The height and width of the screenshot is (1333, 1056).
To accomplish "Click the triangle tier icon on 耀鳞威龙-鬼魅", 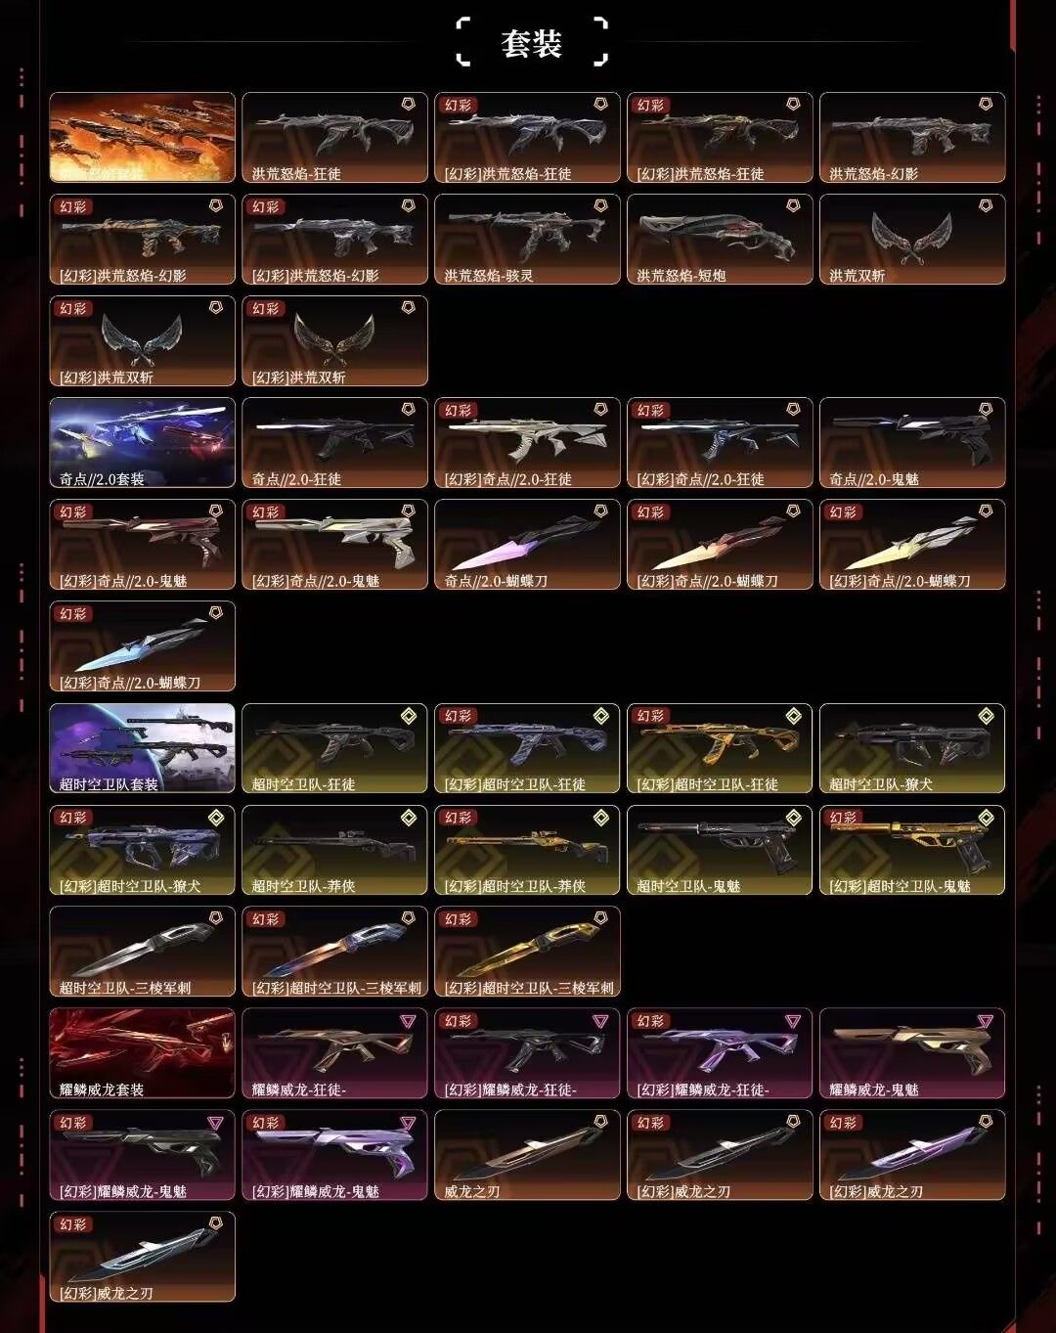I will click(x=986, y=1021).
